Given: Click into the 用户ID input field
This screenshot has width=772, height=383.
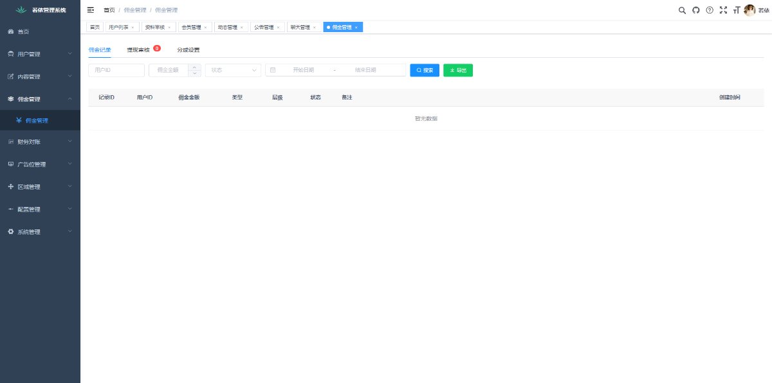Looking at the screenshot, I should coord(116,70).
